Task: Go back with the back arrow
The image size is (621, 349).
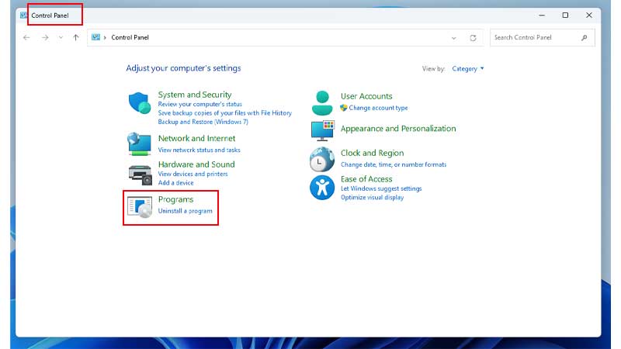Action: point(26,37)
